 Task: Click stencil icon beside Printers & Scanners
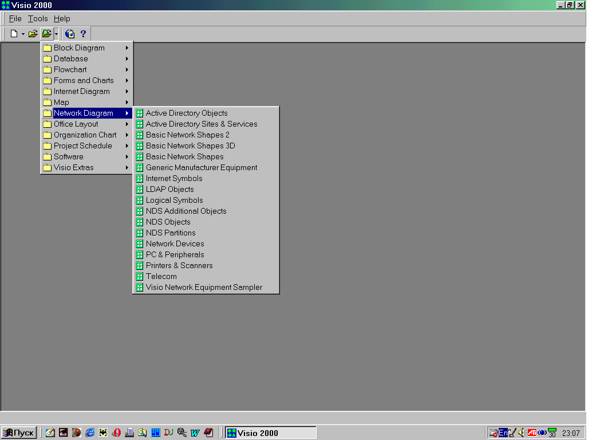point(140,266)
